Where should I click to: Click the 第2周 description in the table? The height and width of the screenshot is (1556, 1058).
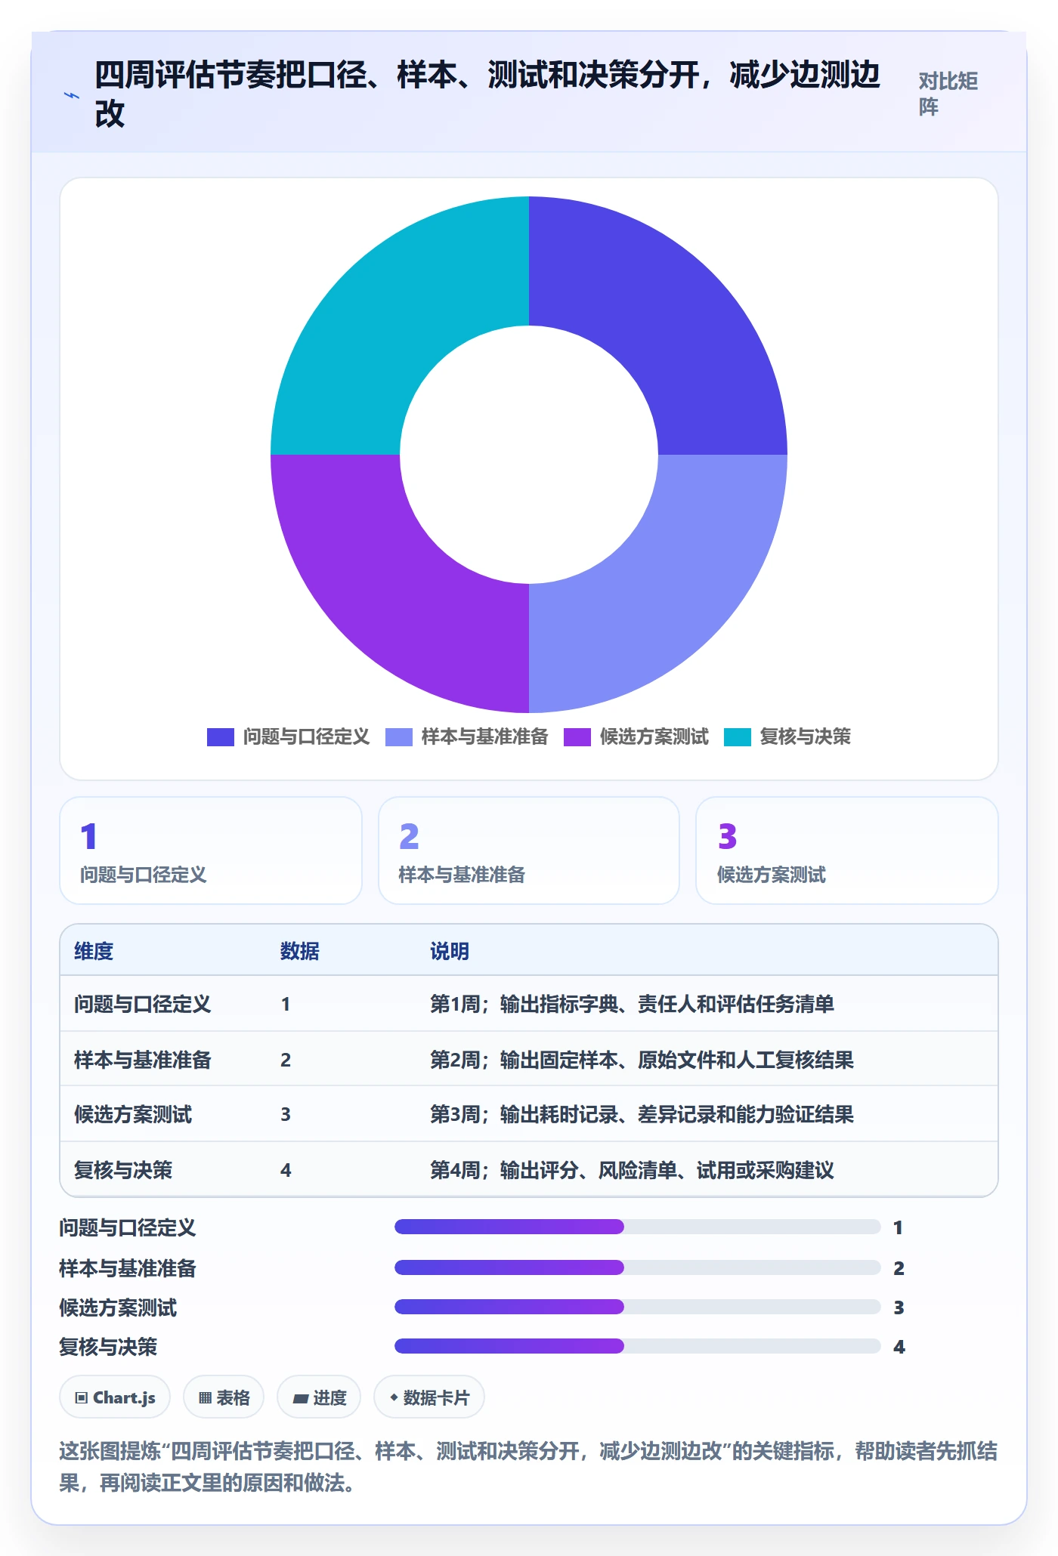click(x=642, y=1060)
